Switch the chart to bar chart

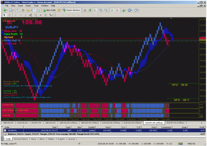point(85,10)
